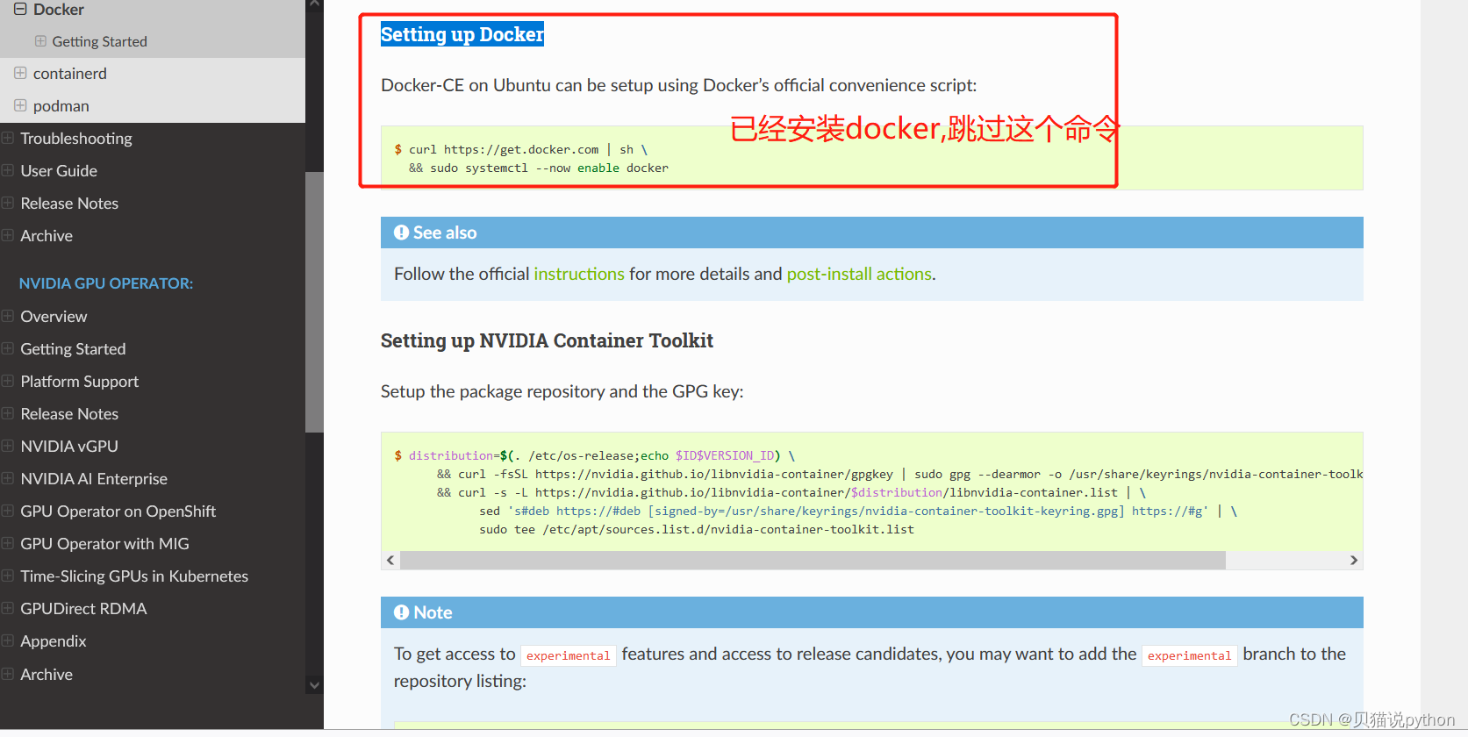
Task: Open the Platform Support page
Action: pos(80,382)
